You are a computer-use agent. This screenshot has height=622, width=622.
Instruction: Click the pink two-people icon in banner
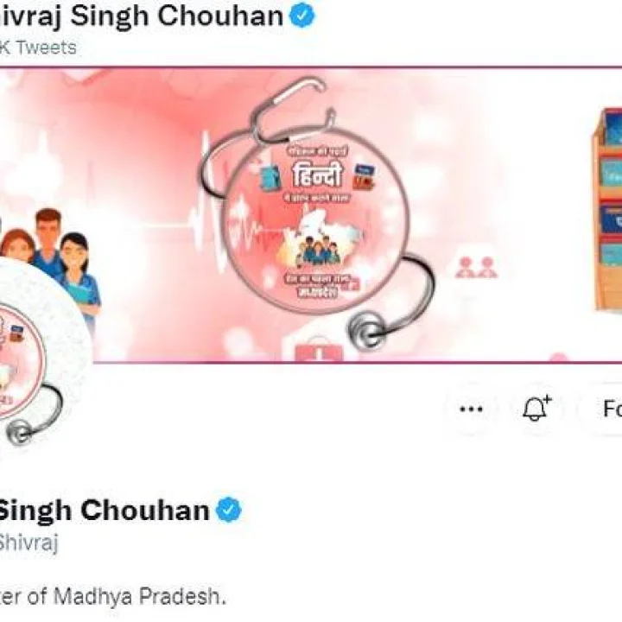coord(476,267)
